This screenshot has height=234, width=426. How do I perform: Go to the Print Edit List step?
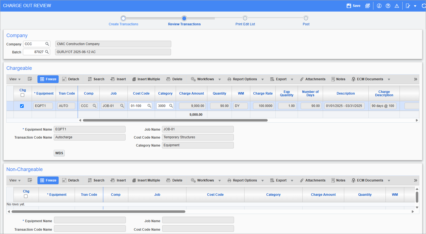point(245,18)
